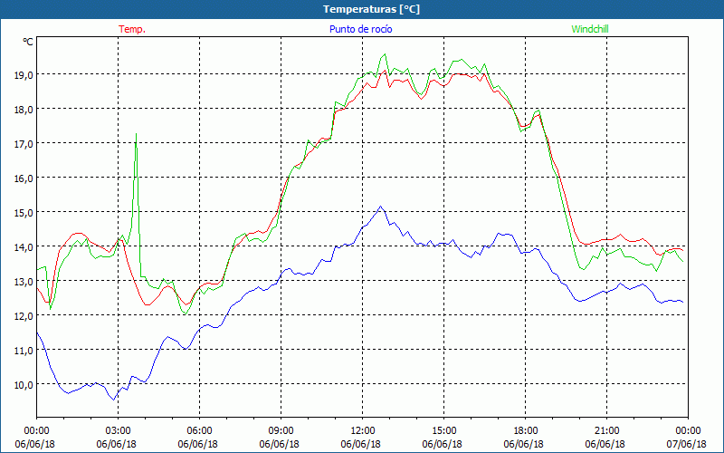Click the '15:00' time axis label
Image resolution: width=724 pixels, height=453 pixels.
(x=443, y=431)
